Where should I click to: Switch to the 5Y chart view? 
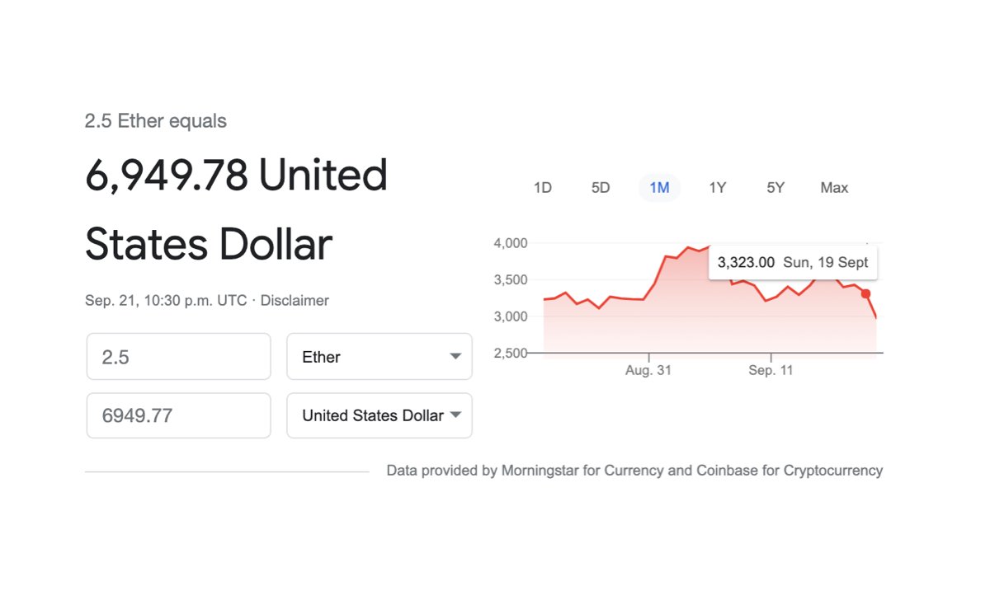pos(775,188)
